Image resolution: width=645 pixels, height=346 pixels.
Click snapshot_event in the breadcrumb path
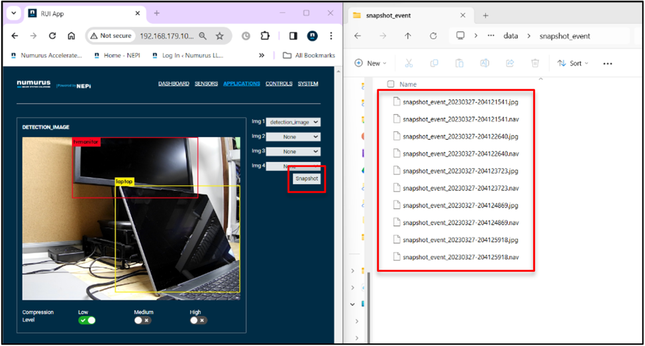(565, 36)
